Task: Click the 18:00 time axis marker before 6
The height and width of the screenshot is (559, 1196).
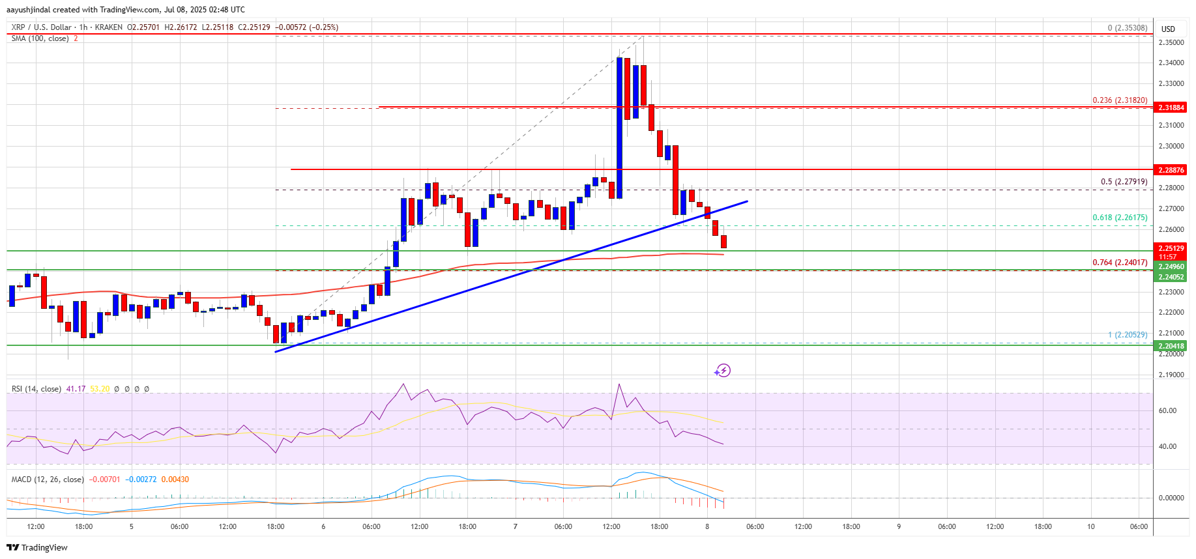Action: click(x=275, y=526)
